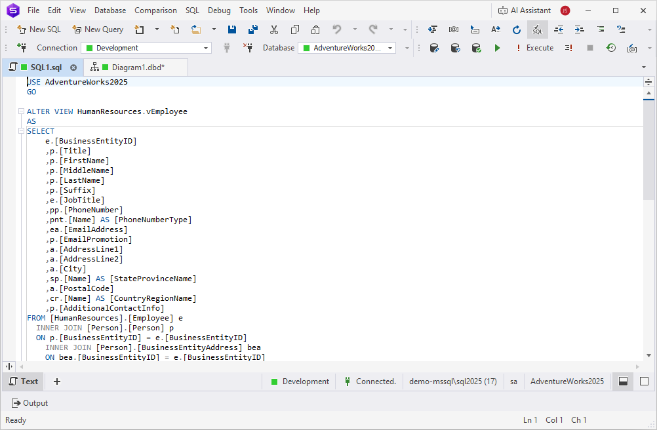Toggle the SQL syntax check button
Viewport: 657px width, 430px height.
(538, 29)
